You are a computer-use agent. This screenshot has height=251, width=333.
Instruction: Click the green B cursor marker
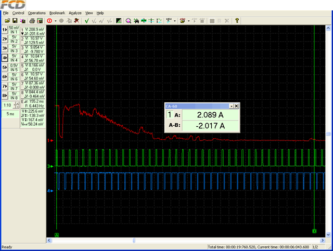click(x=314, y=230)
